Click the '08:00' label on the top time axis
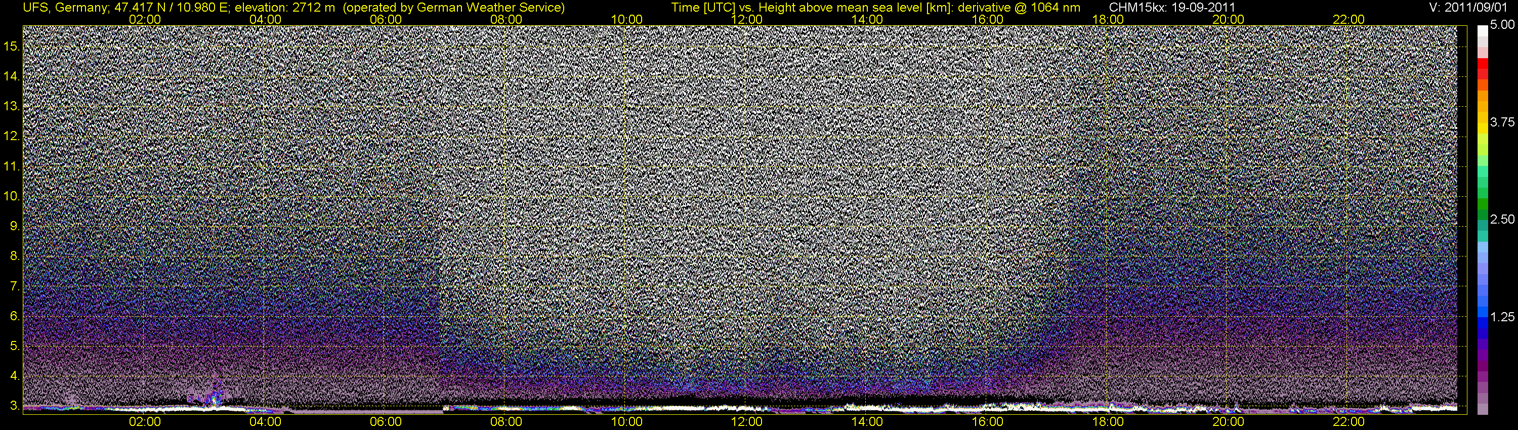1518x430 pixels. coord(506,19)
